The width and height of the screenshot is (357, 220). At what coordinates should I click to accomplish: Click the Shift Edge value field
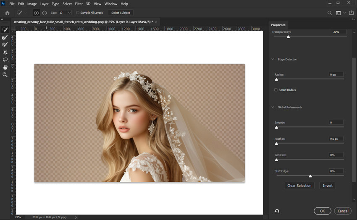click(336, 171)
